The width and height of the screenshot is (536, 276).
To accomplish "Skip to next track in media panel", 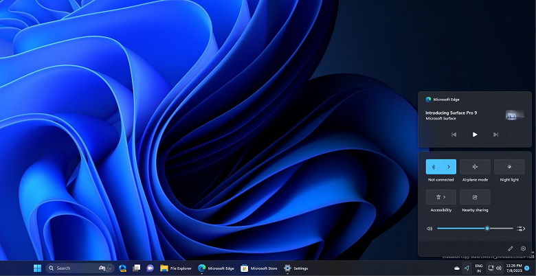I will (495, 135).
